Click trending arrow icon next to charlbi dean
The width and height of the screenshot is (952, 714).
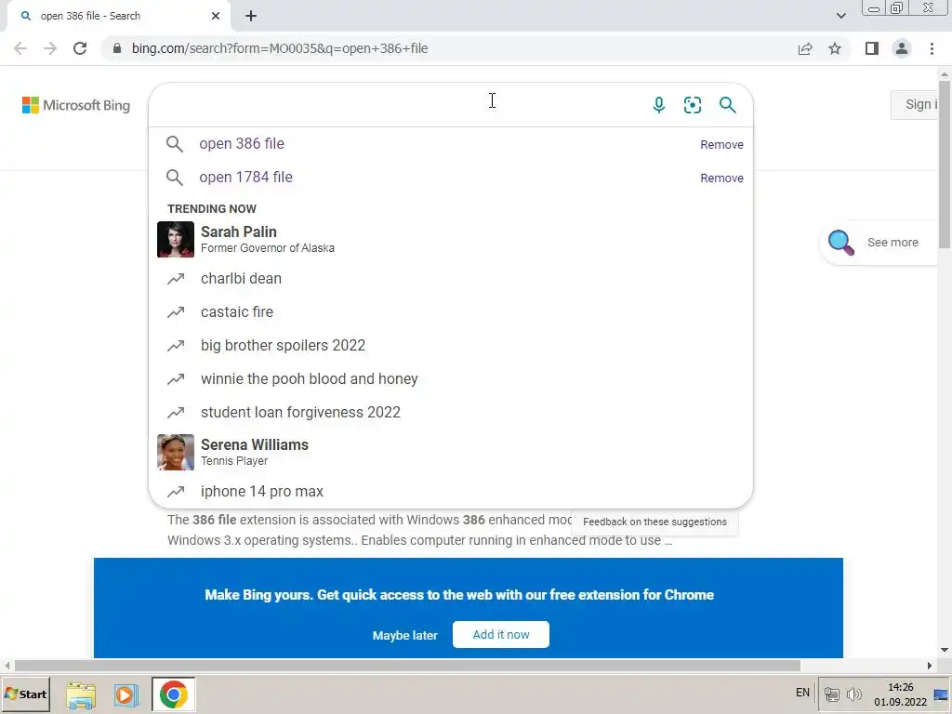(176, 279)
